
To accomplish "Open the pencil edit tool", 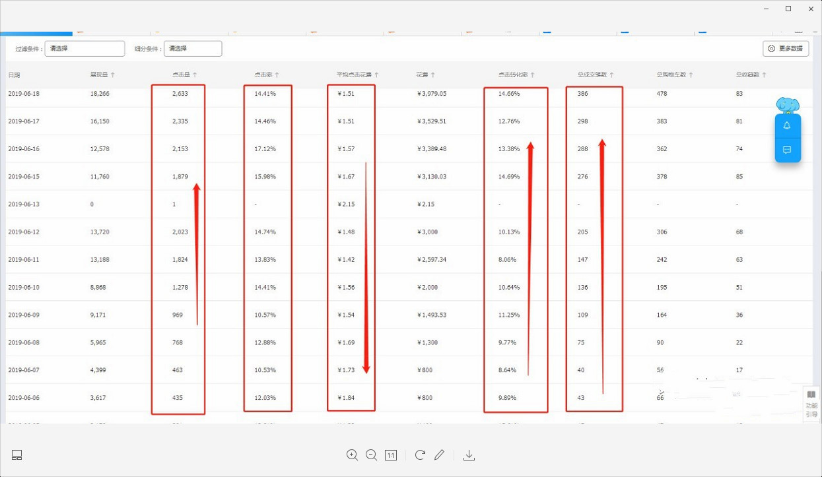I will [439, 455].
